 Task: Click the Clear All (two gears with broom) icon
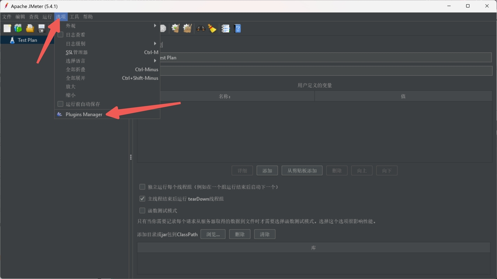coord(188,28)
